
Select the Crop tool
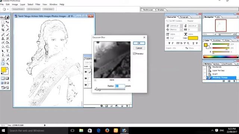coord(3,30)
